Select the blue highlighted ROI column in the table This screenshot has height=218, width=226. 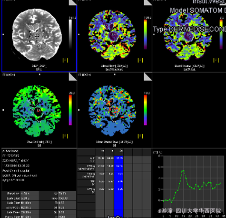(x=118, y=183)
